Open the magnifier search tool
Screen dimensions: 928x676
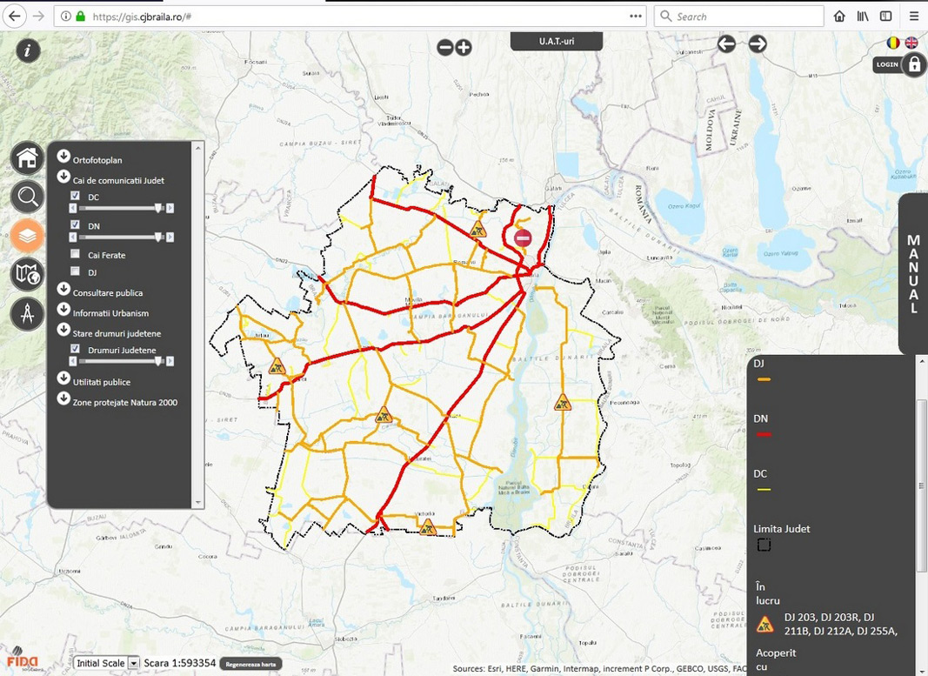pos(27,197)
